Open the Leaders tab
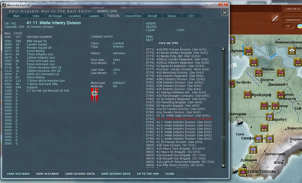The image size is (302, 183). tap(94, 16)
